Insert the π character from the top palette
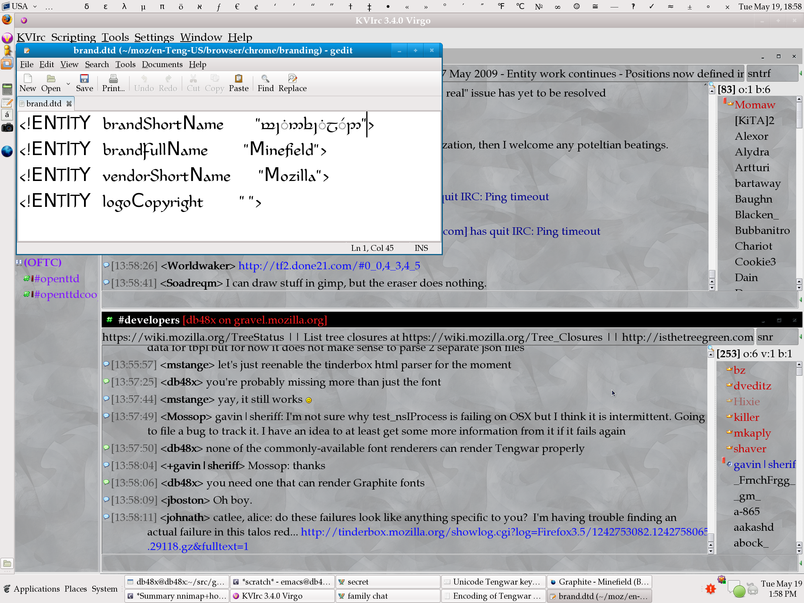804x603 pixels. pyautogui.click(x=162, y=7)
